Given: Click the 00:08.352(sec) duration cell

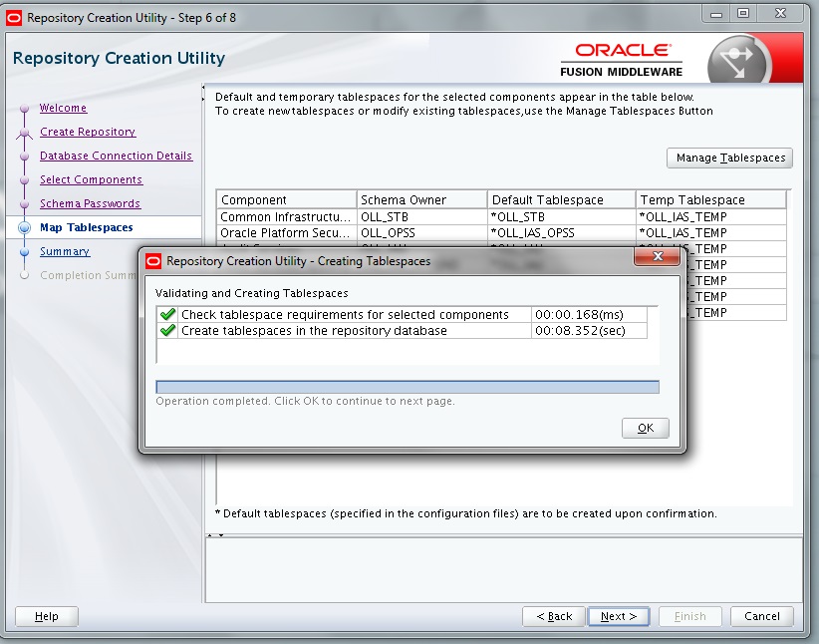Looking at the screenshot, I should [x=589, y=330].
